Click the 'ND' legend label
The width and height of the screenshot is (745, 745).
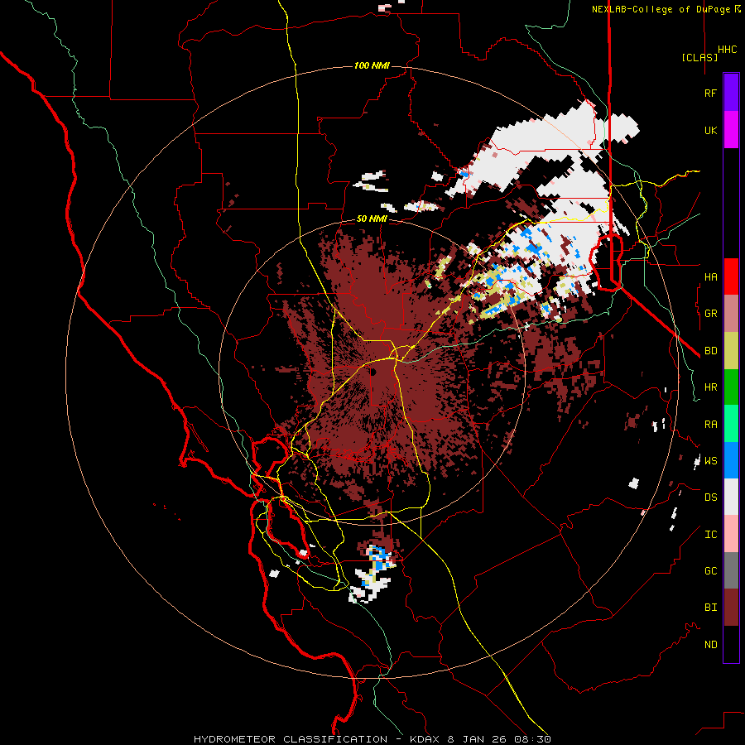pos(710,645)
